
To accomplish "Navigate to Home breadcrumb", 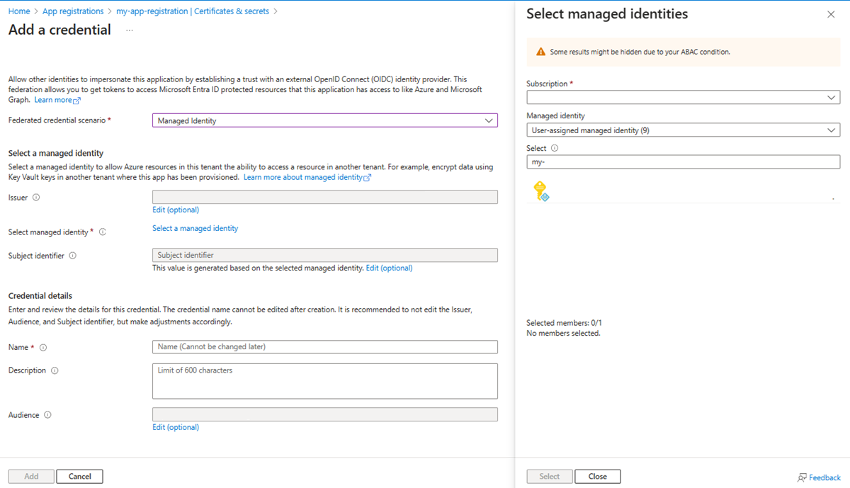I will 19,11.
